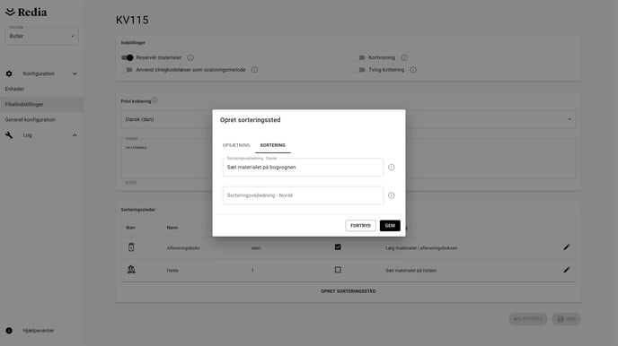Uncheck the Afleveringsboks row checkbox
This screenshot has width=618, height=346.
pyautogui.click(x=338, y=247)
